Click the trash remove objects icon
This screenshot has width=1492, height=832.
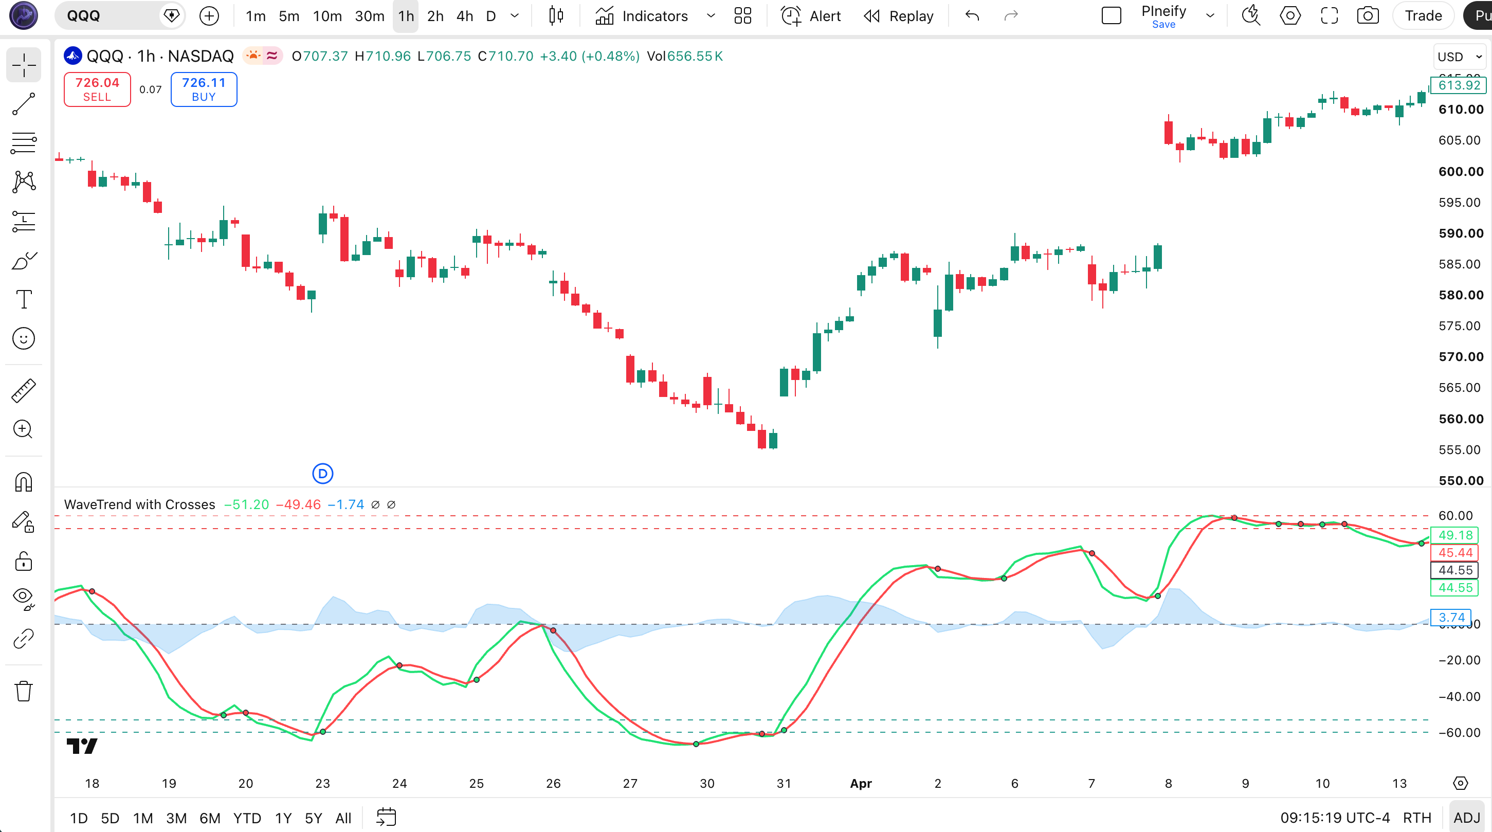pos(24,691)
